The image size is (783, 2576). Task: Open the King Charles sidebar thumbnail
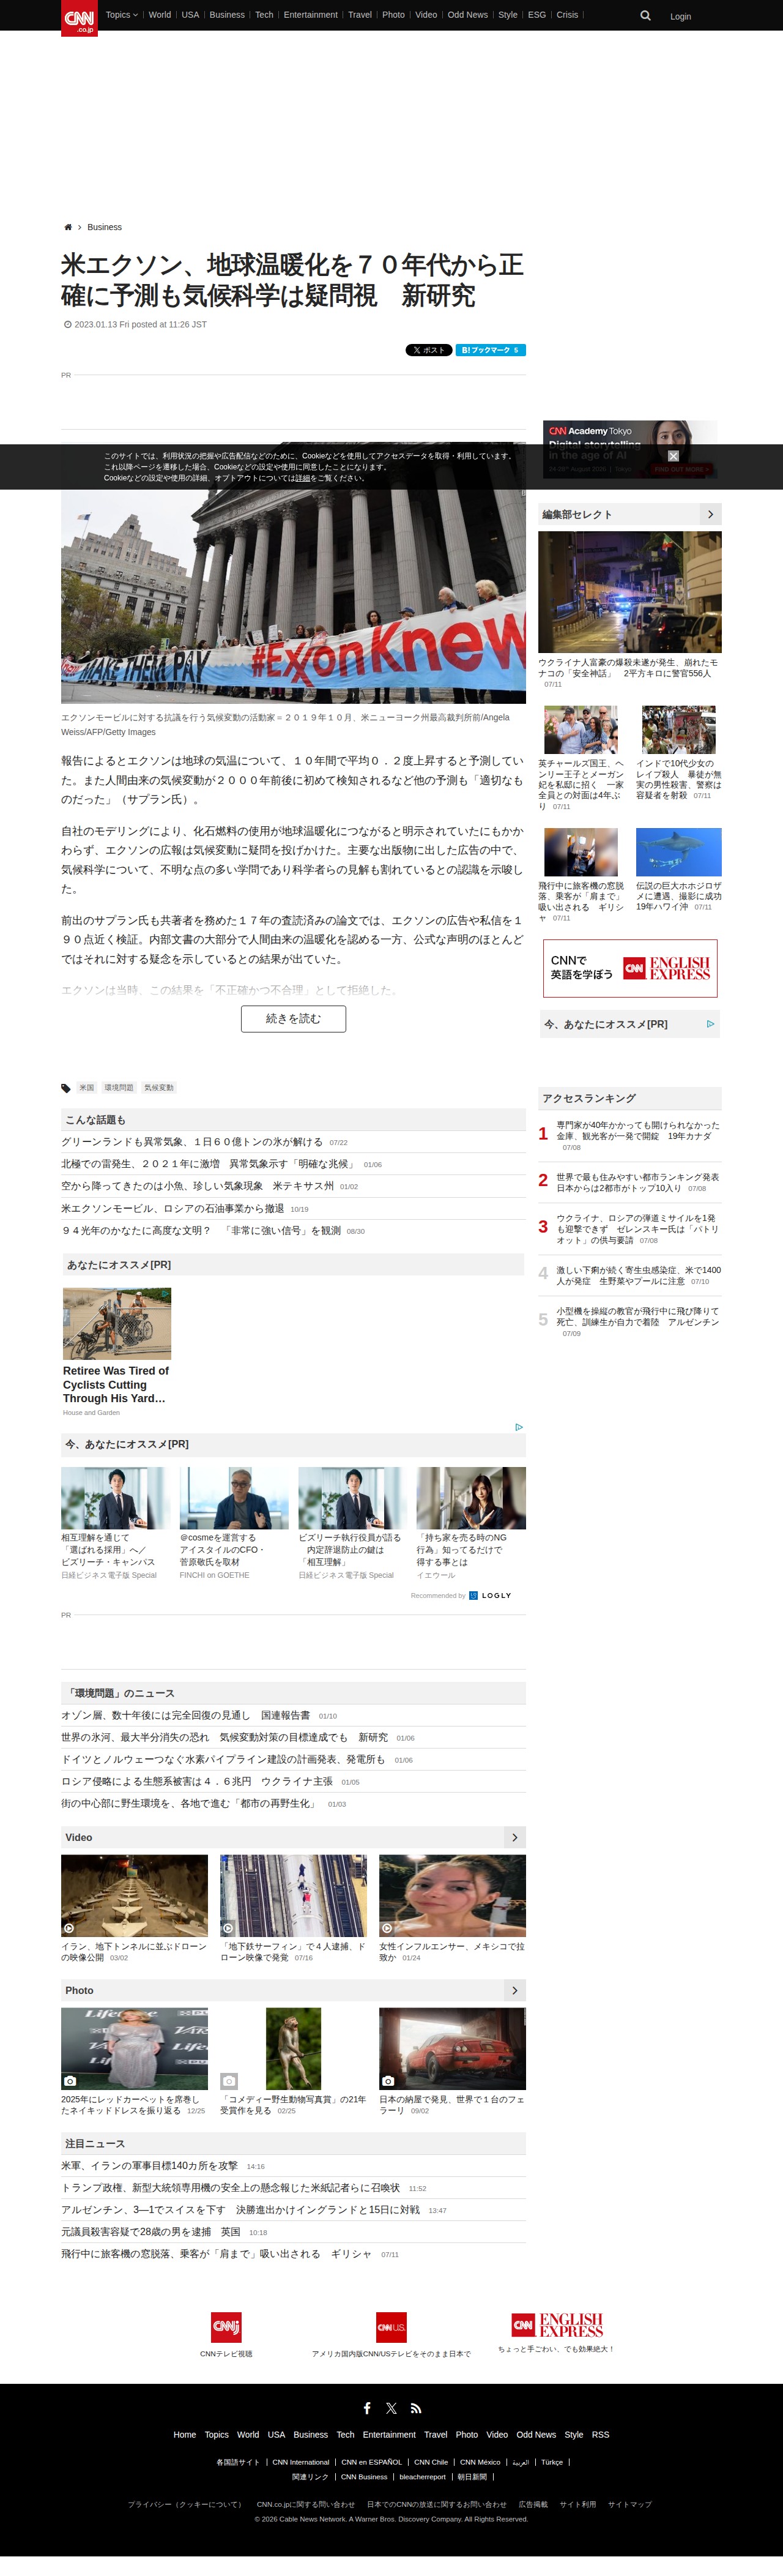pos(581,729)
